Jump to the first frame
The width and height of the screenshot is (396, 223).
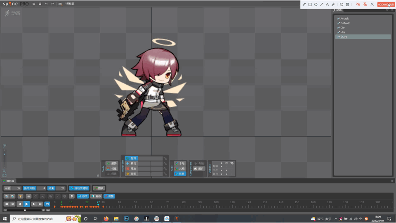pos(7,204)
